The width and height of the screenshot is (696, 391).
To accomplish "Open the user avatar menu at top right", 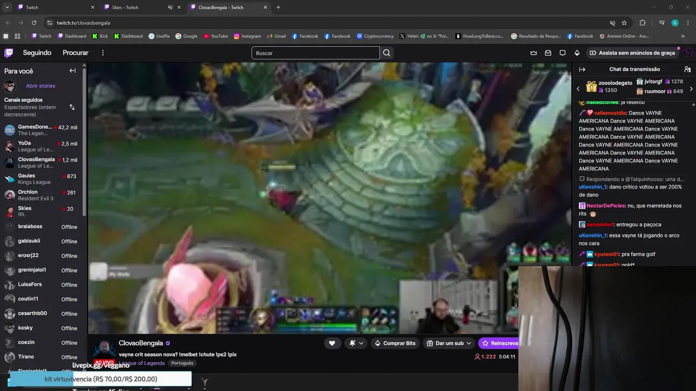I will (x=688, y=53).
